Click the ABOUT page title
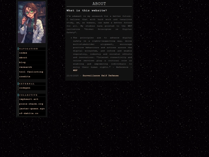This screenshot has width=209, height=157. tap(99, 4)
